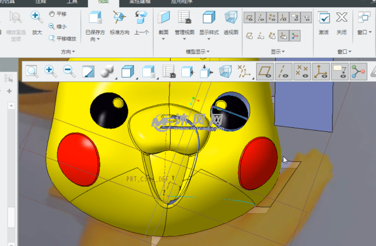The height and width of the screenshot is (246, 376).
Task: Select the 放大 zoom-in tool in ribbon
Action: coord(37,23)
